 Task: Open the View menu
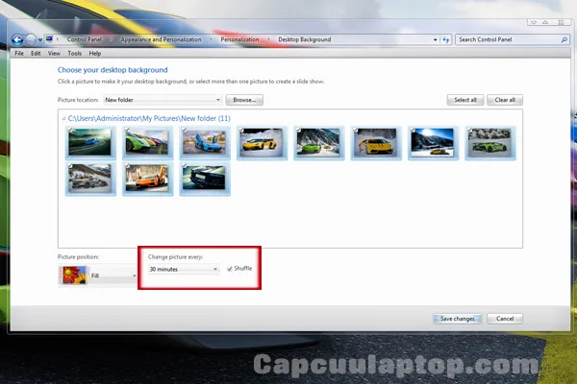[x=54, y=54]
